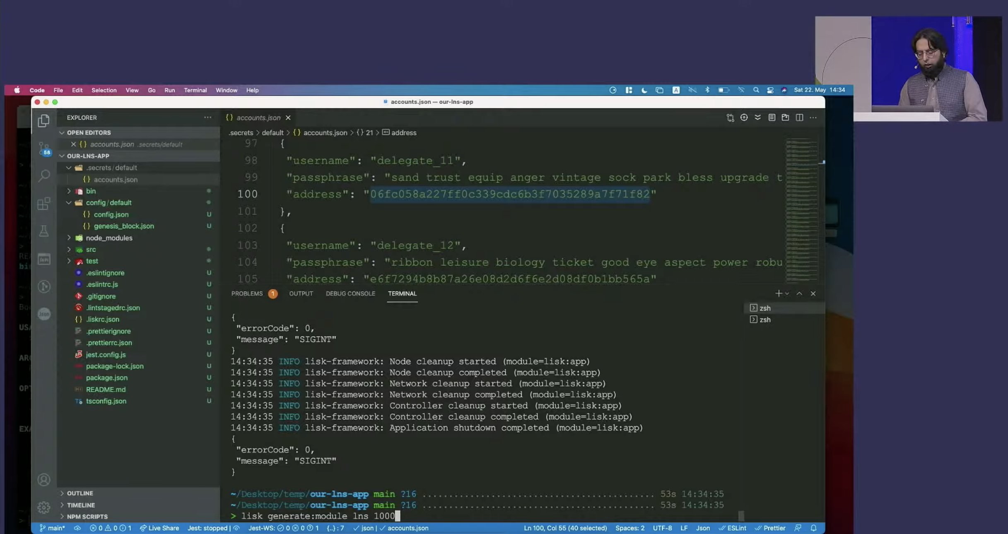Select the second zsh terminal instance

(x=765, y=320)
